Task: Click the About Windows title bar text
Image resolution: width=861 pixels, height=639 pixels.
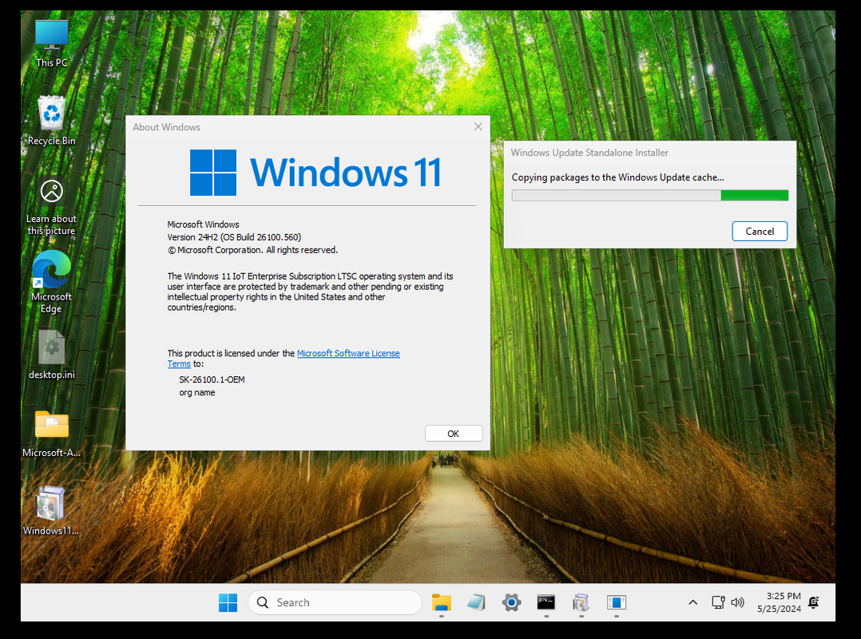Action: tap(166, 127)
